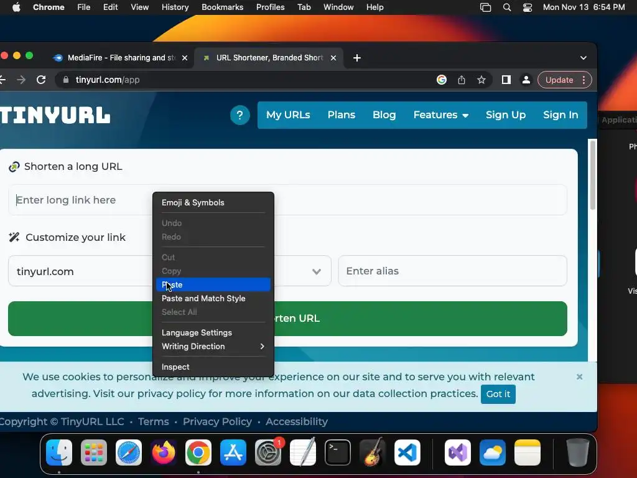Viewport: 637px width, 478px height.
Task: Click the page vertical scrollbar
Action: tap(593, 175)
